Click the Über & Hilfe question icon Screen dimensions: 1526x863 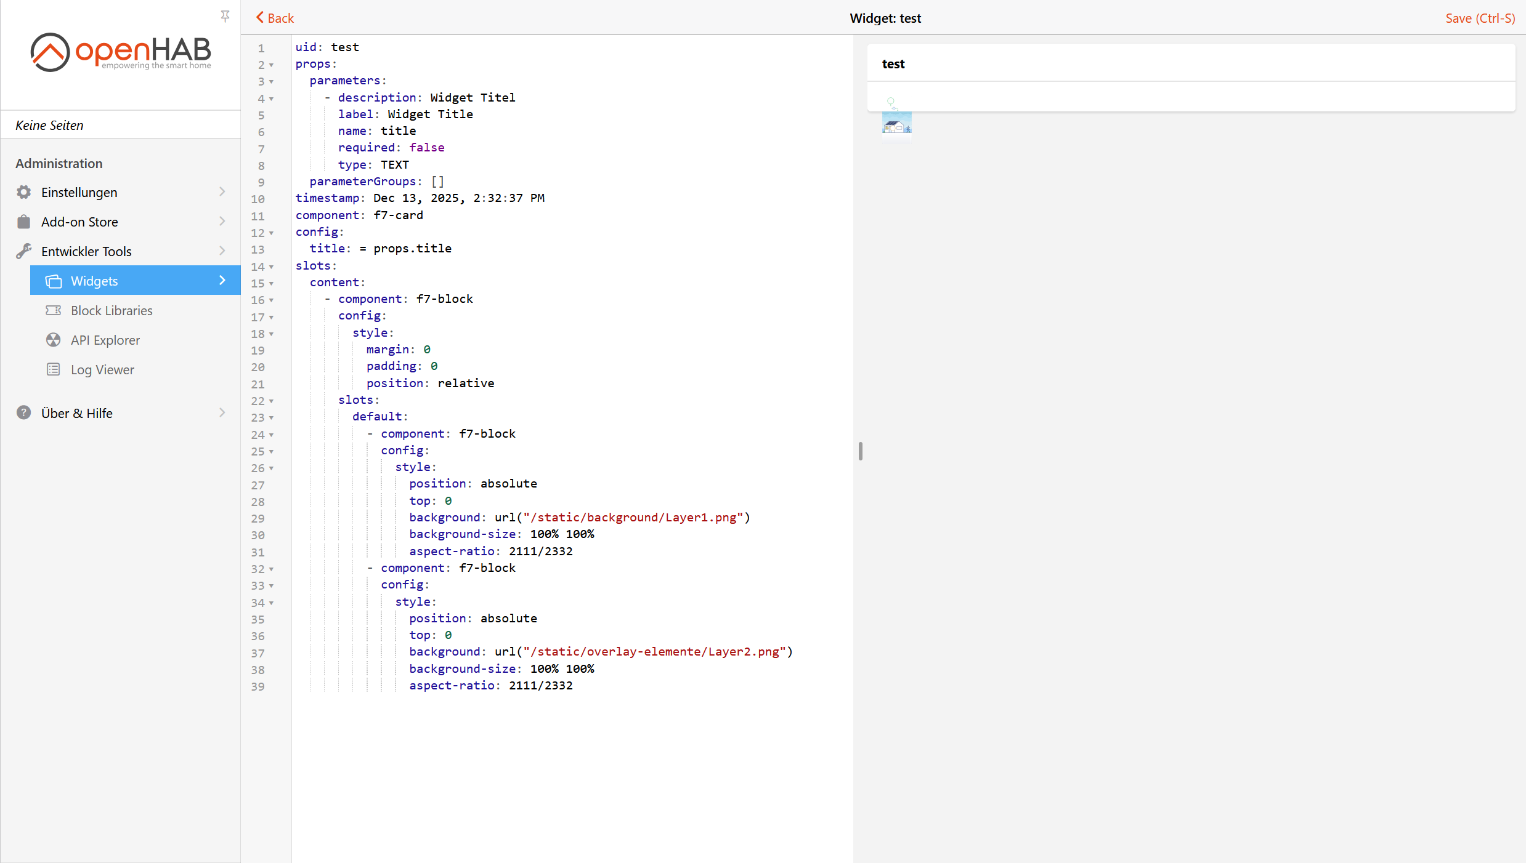[x=23, y=413]
